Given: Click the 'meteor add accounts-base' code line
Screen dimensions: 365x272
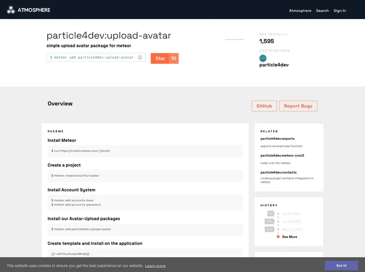Looking at the screenshot, I should [72, 200].
